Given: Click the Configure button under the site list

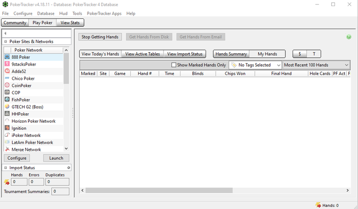Looking at the screenshot, I should [17, 158].
